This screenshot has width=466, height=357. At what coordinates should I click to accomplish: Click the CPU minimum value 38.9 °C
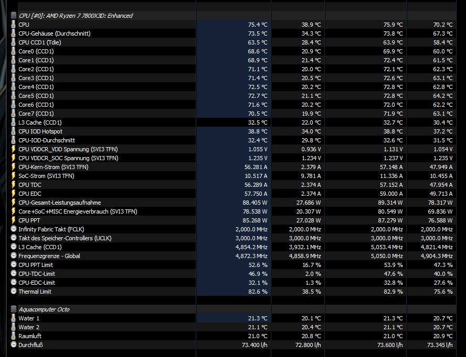click(x=311, y=25)
